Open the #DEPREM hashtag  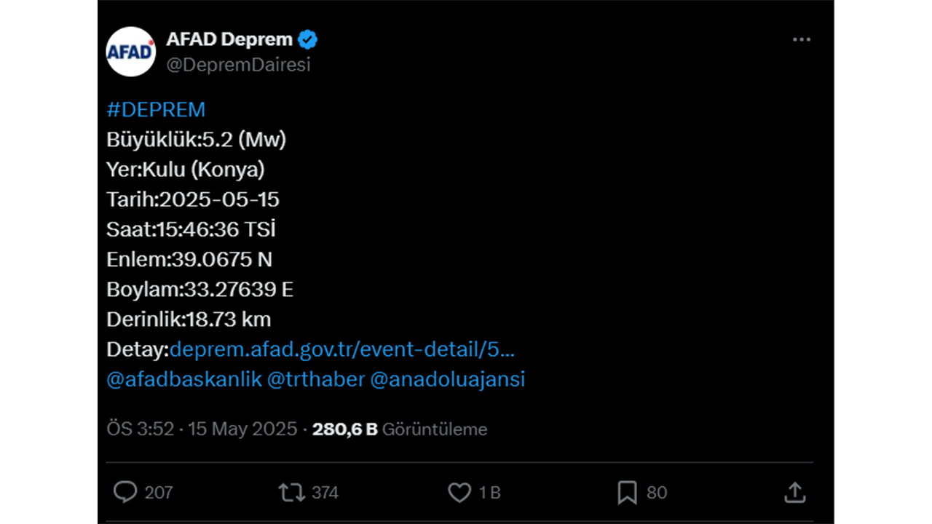(x=156, y=110)
